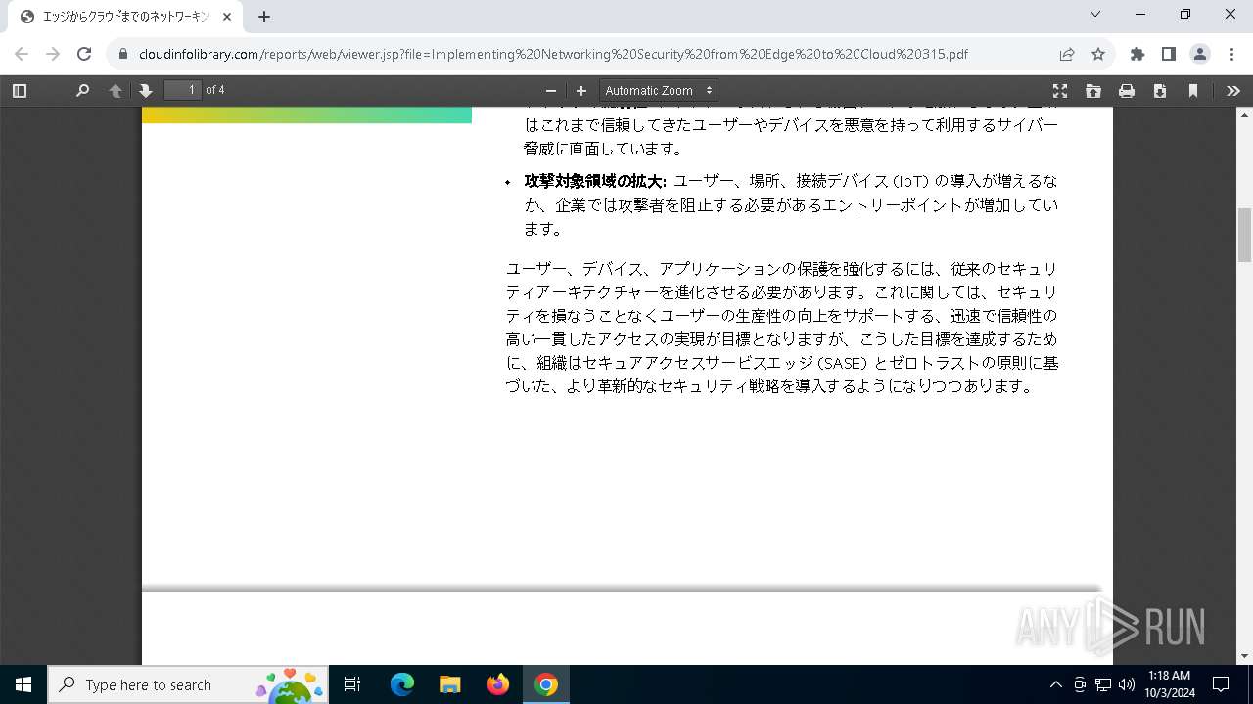Click the vertical scrollbar thumb
This screenshot has height=704, width=1253.
click(x=1244, y=235)
